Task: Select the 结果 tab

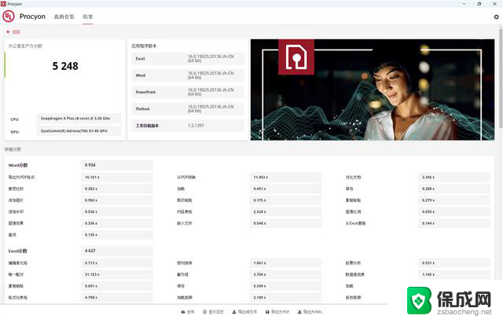Action: (x=87, y=16)
